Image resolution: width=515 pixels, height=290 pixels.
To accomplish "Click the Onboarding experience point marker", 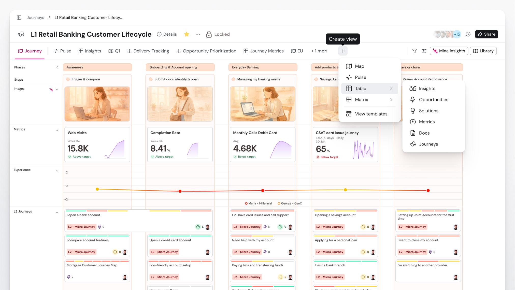I will [x=180, y=191].
